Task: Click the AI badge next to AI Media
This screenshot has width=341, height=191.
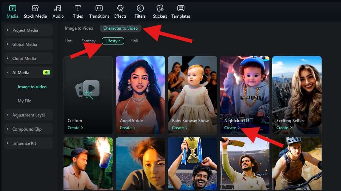Action: coord(46,72)
